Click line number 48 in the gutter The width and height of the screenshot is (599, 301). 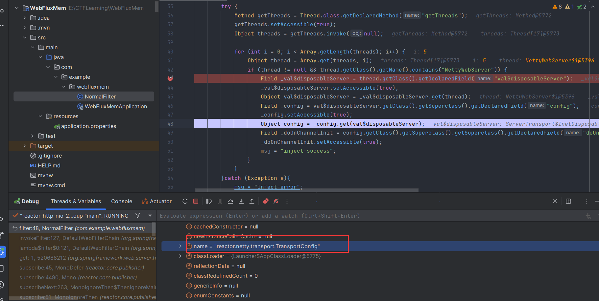pos(170,124)
